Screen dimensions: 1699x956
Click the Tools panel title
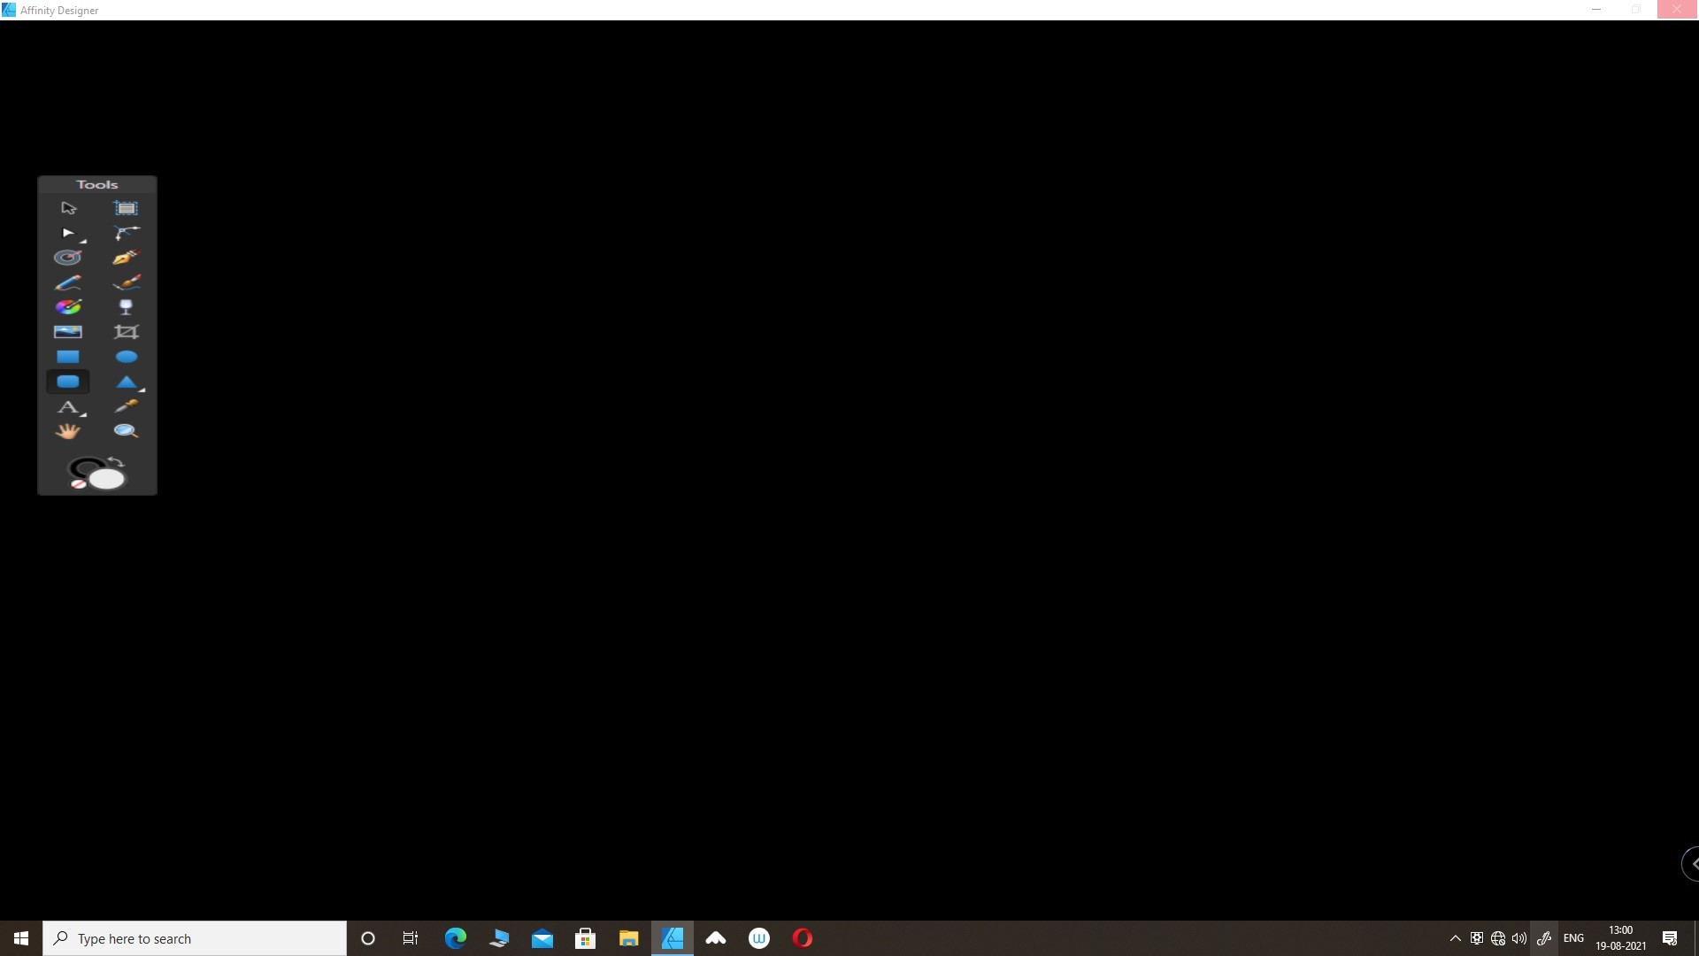(97, 184)
